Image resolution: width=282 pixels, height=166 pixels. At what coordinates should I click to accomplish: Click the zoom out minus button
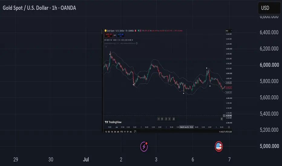tap(159, 119)
